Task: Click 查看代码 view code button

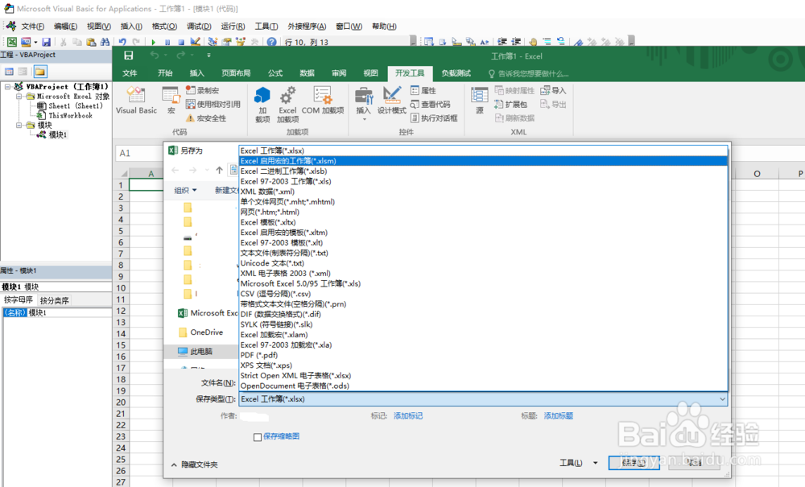Action: tap(430, 104)
